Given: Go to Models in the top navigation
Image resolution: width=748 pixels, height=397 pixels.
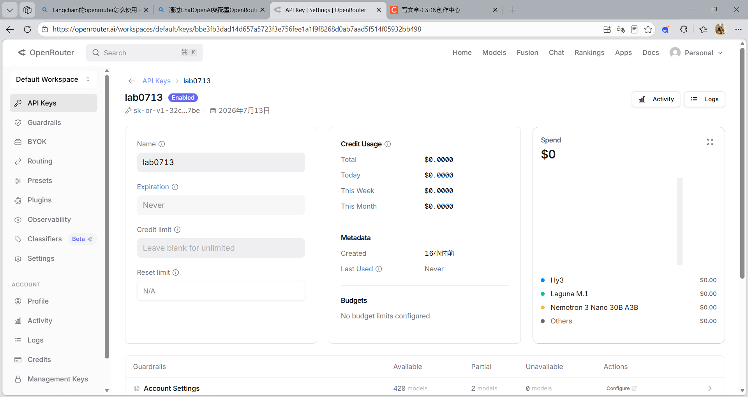Looking at the screenshot, I should (x=494, y=53).
